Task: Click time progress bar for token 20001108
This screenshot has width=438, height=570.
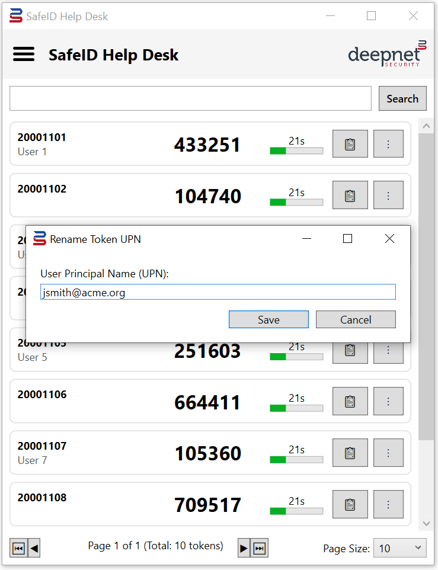Action: 296,511
